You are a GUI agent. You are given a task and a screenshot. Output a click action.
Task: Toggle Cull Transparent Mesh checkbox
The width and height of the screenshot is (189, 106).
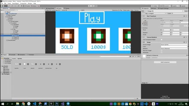pyautogui.click(x=162, y=39)
